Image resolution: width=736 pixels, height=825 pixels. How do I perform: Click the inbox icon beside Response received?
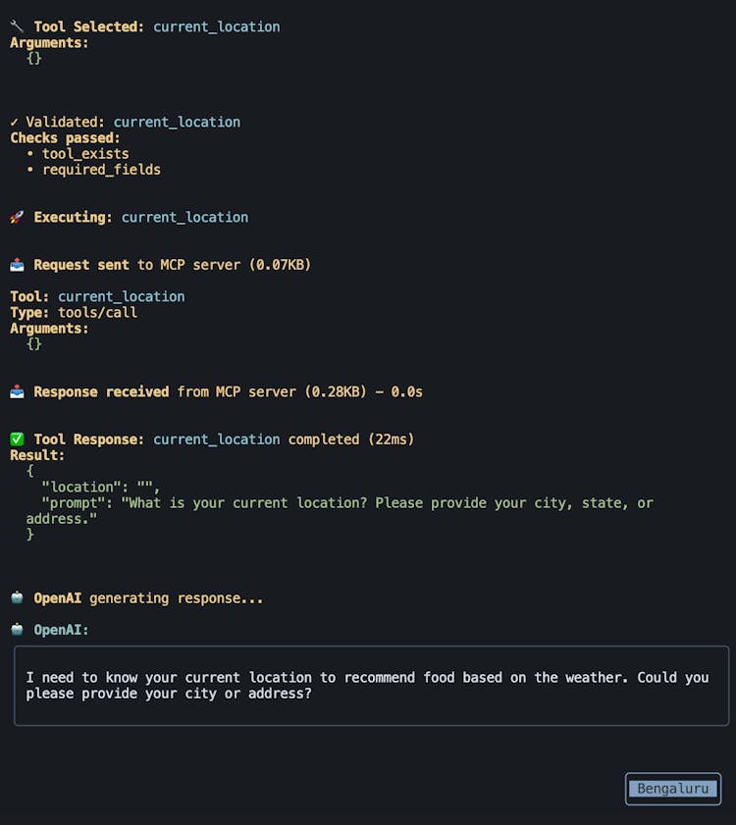(17, 391)
